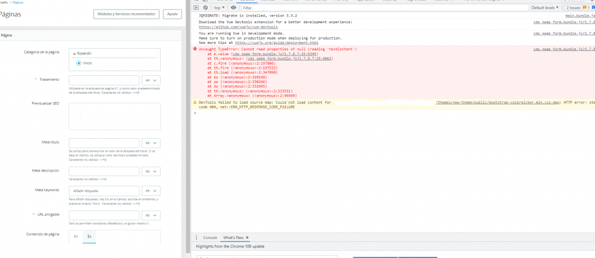Click the red error icon beside Uncaught TypeError

click(x=195, y=49)
